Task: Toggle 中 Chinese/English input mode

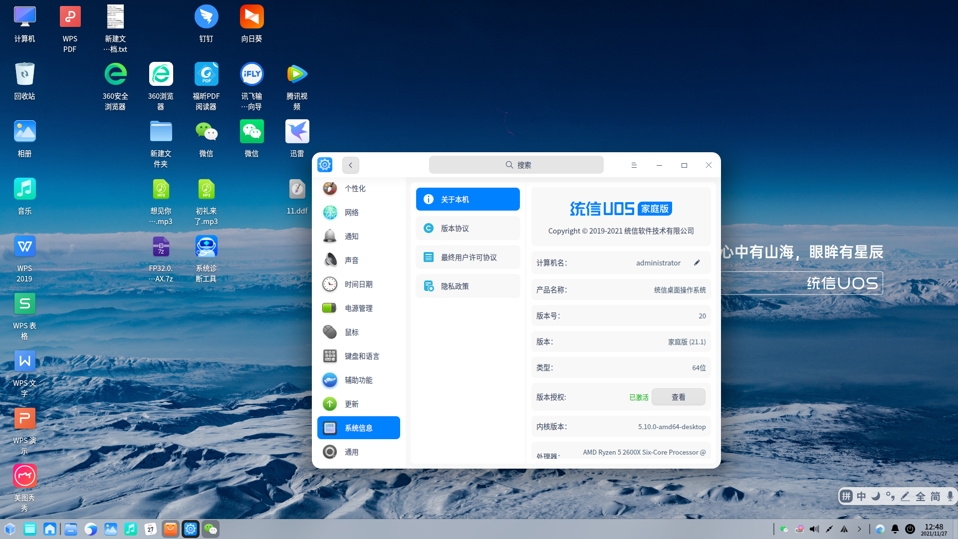Action: 861,497
